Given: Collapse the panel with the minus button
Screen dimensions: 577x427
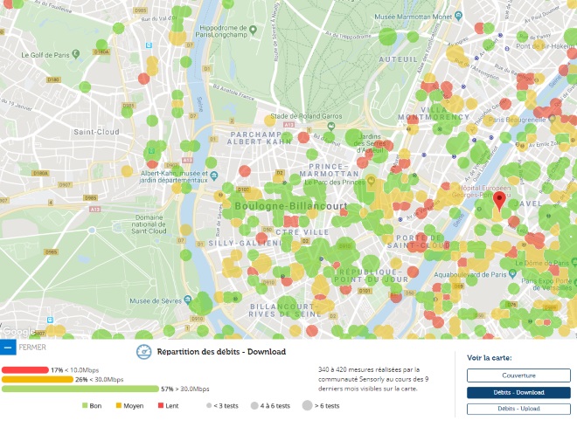Looking at the screenshot, I should (8, 347).
